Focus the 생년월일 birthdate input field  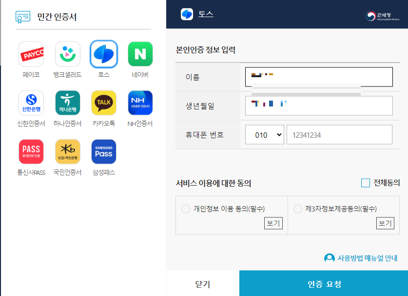click(x=319, y=106)
